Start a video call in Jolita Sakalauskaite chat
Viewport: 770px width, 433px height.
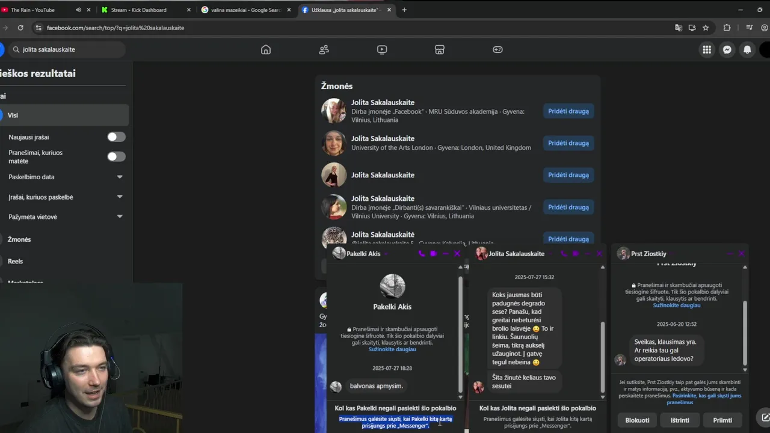(576, 254)
